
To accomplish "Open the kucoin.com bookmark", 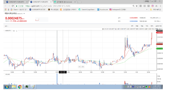I will pyautogui.click(x=103, y=10).
